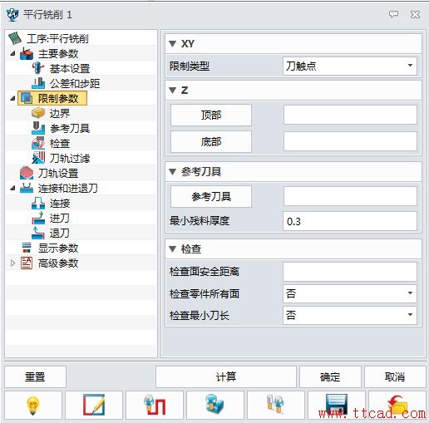Click the 参考刀具 tree icon
Image resolution: width=429 pixels, height=423 pixels.
click(x=38, y=128)
